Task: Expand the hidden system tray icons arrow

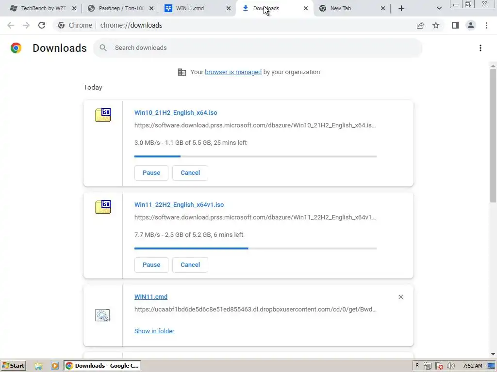Action: [x=417, y=365]
